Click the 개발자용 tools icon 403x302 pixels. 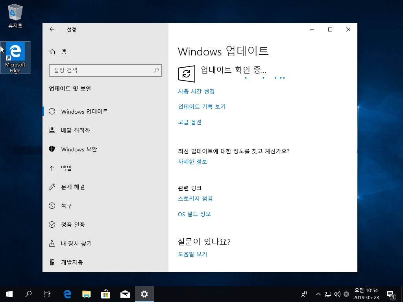[52, 262]
